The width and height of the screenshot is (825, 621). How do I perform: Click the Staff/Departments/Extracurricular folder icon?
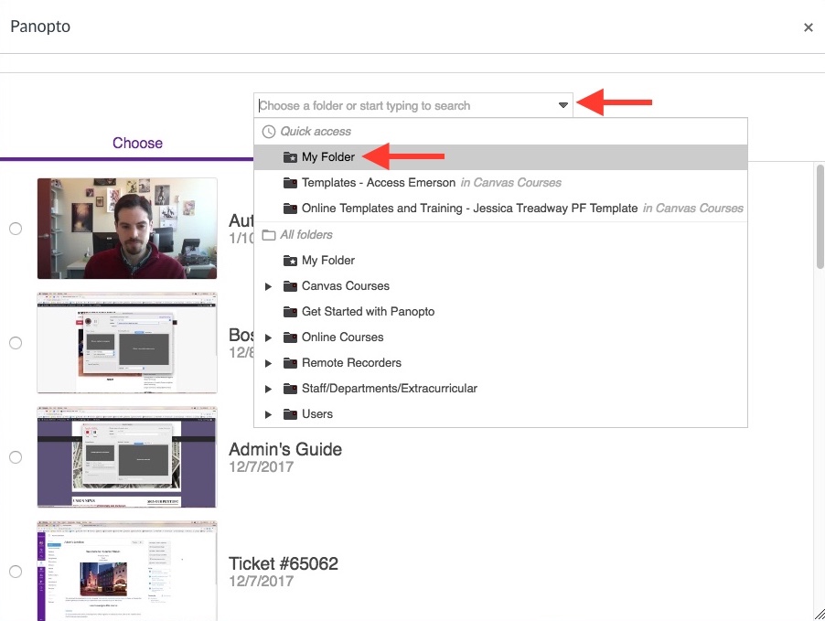click(290, 389)
